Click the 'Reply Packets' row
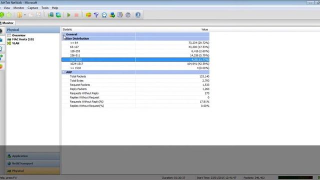320x180 pixels. click(x=135, y=89)
